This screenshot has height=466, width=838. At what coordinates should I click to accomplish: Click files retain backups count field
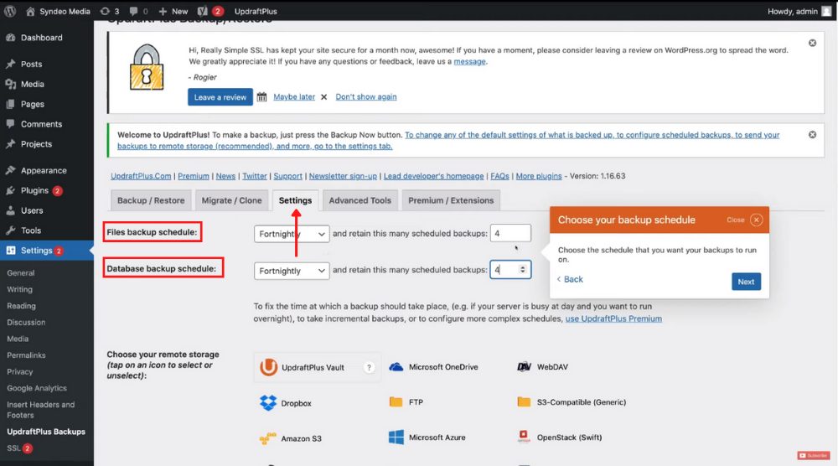pos(510,234)
